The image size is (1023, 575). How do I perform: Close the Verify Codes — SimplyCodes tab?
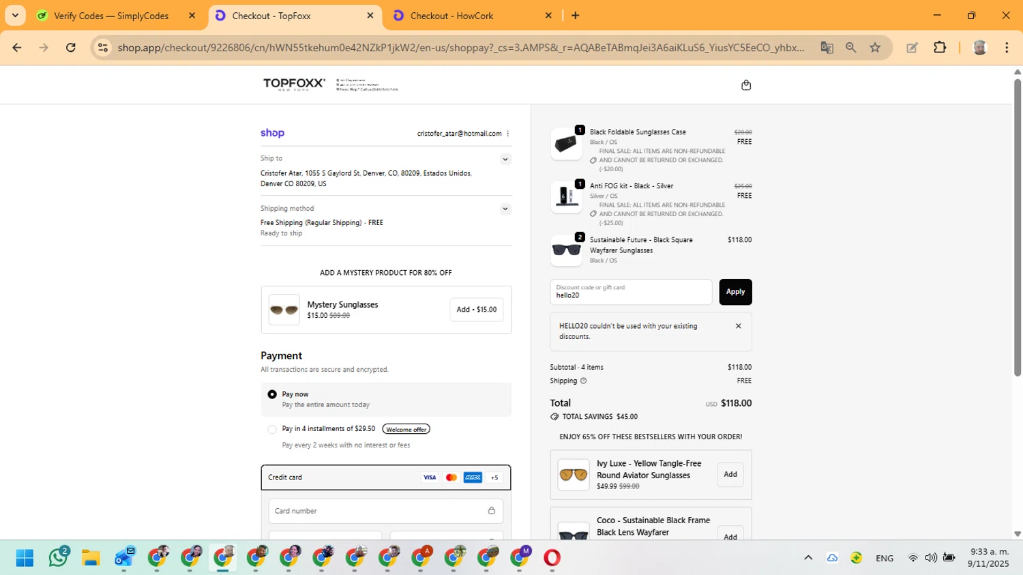click(192, 16)
